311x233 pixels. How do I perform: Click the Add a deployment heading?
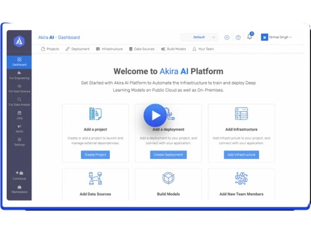tap(169, 129)
